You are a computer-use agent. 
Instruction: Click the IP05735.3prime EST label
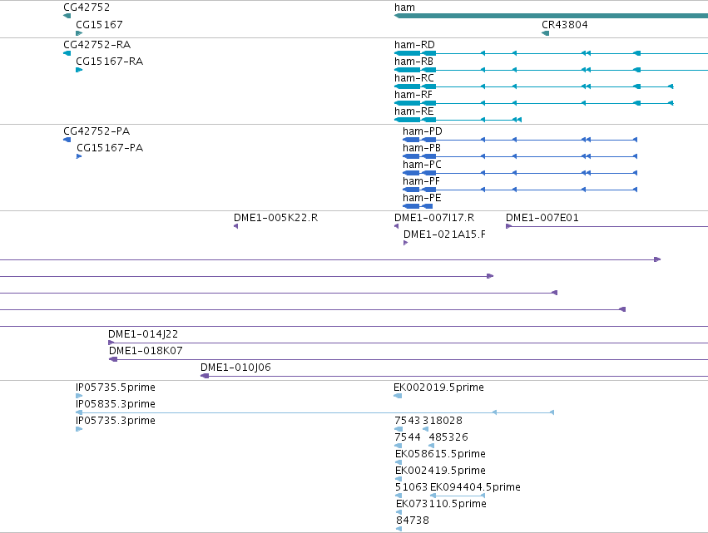click(x=116, y=421)
